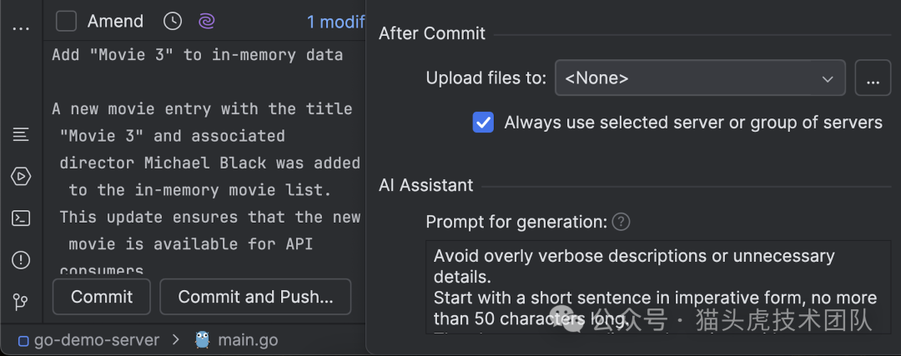Screen dimensions: 901x356
Task: Click help icon beside Prompt for generation
Action: (621, 222)
